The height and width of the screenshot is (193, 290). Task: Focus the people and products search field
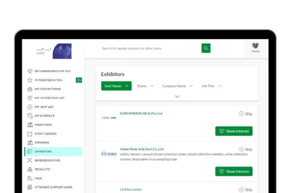tap(149, 48)
